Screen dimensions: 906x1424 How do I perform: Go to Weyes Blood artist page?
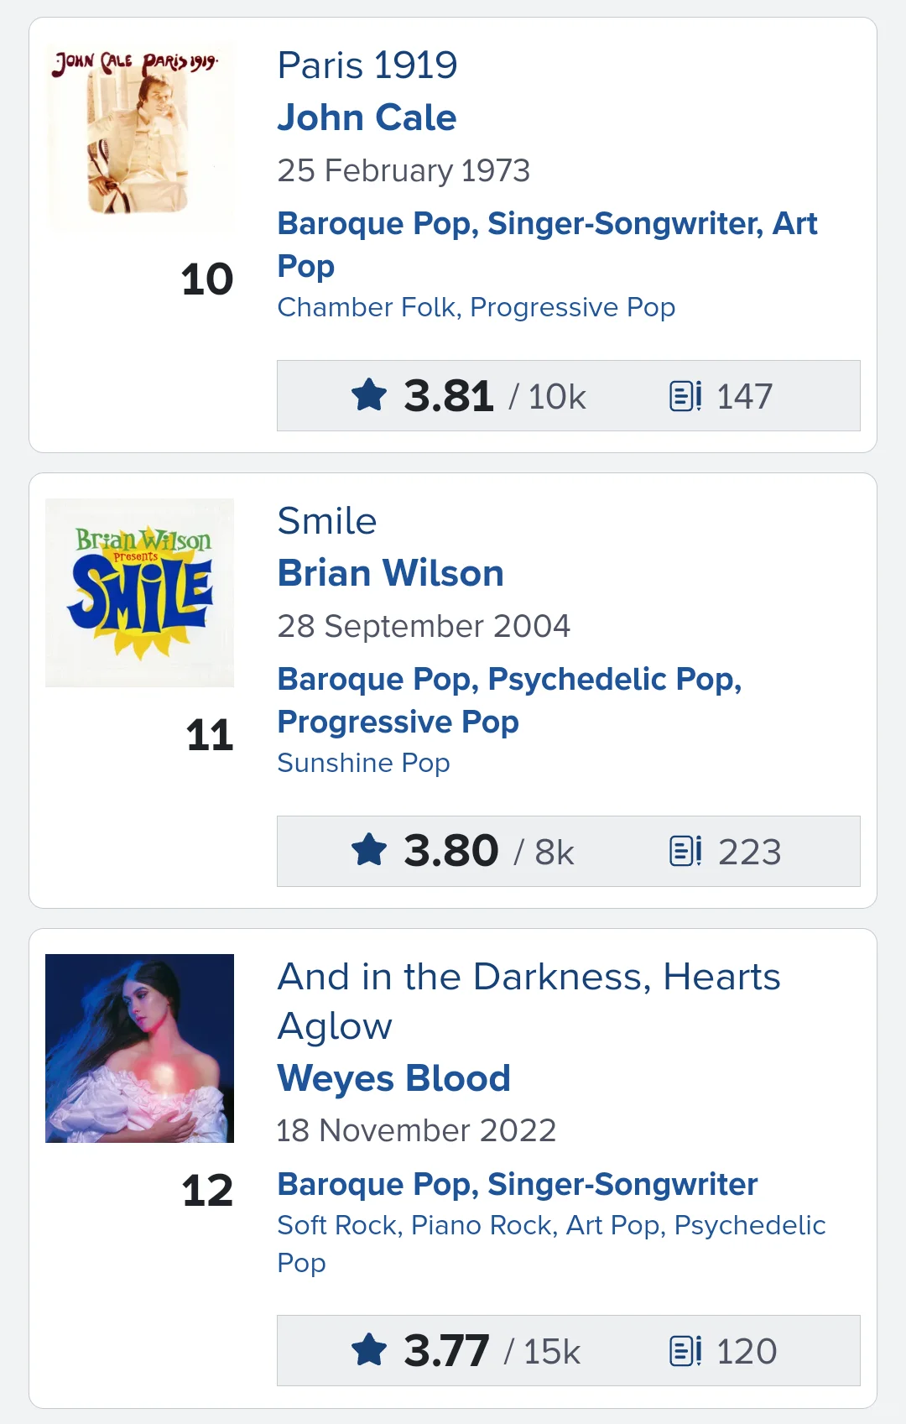pyautogui.click(x=393, y=1078)
